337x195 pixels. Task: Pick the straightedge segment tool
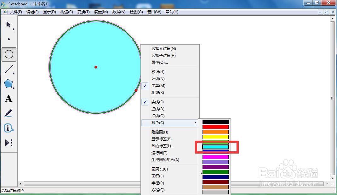[x=9, y=69]
